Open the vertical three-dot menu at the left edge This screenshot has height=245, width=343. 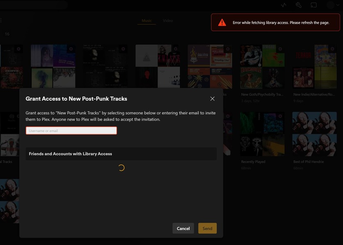pyautogui.click(x=1, y=20)
